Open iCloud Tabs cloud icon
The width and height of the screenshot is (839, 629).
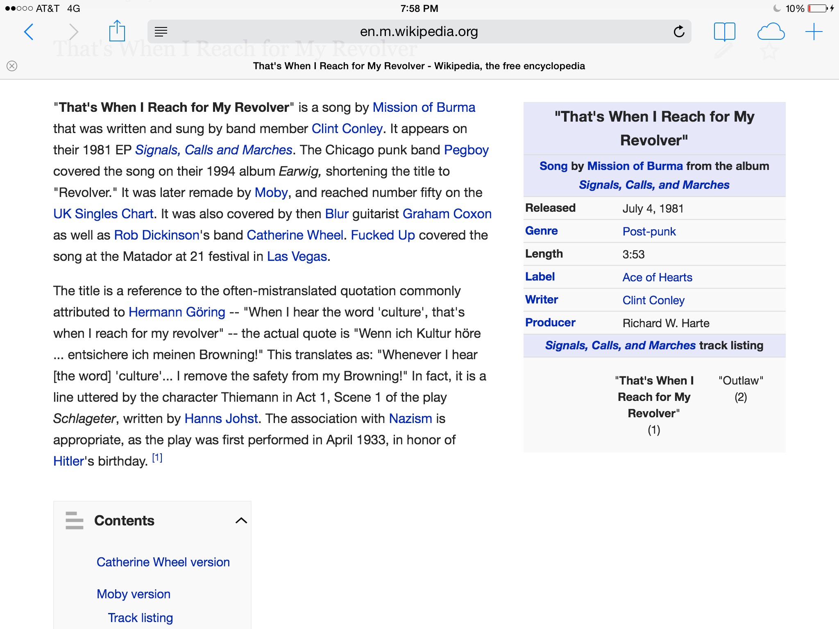point(771,32)
